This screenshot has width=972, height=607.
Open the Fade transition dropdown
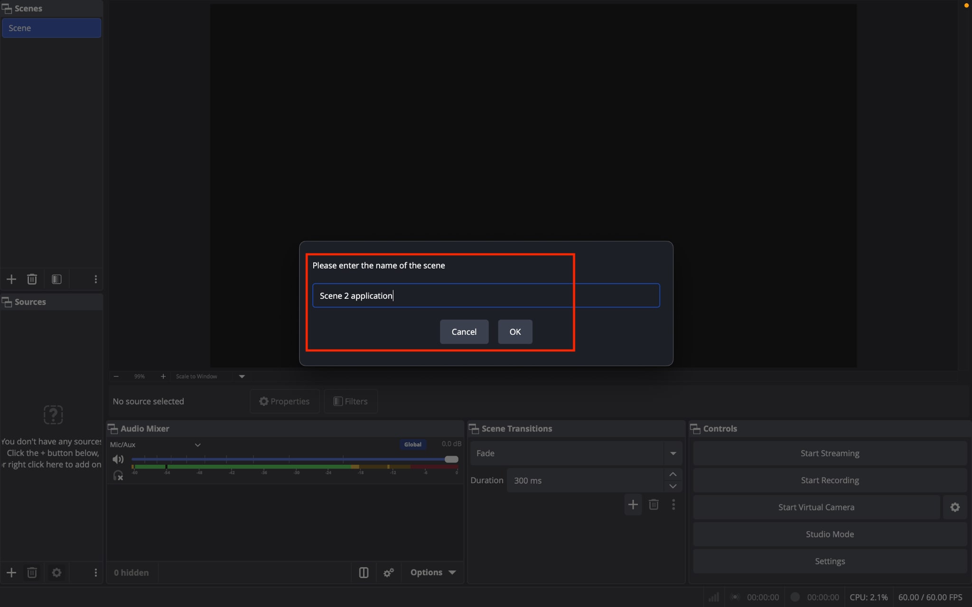[673, 453]
